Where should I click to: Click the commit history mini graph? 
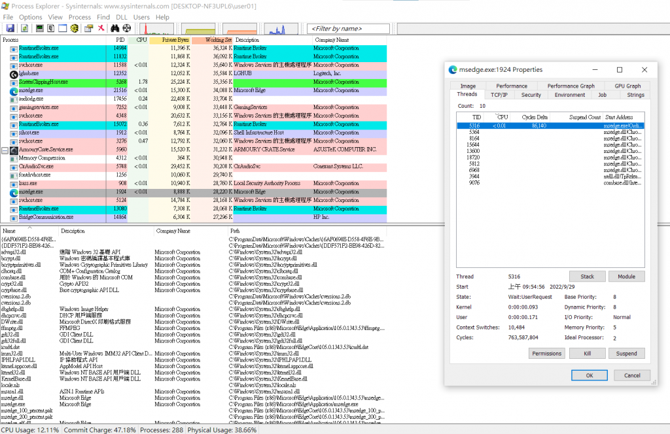coord(198,29)
